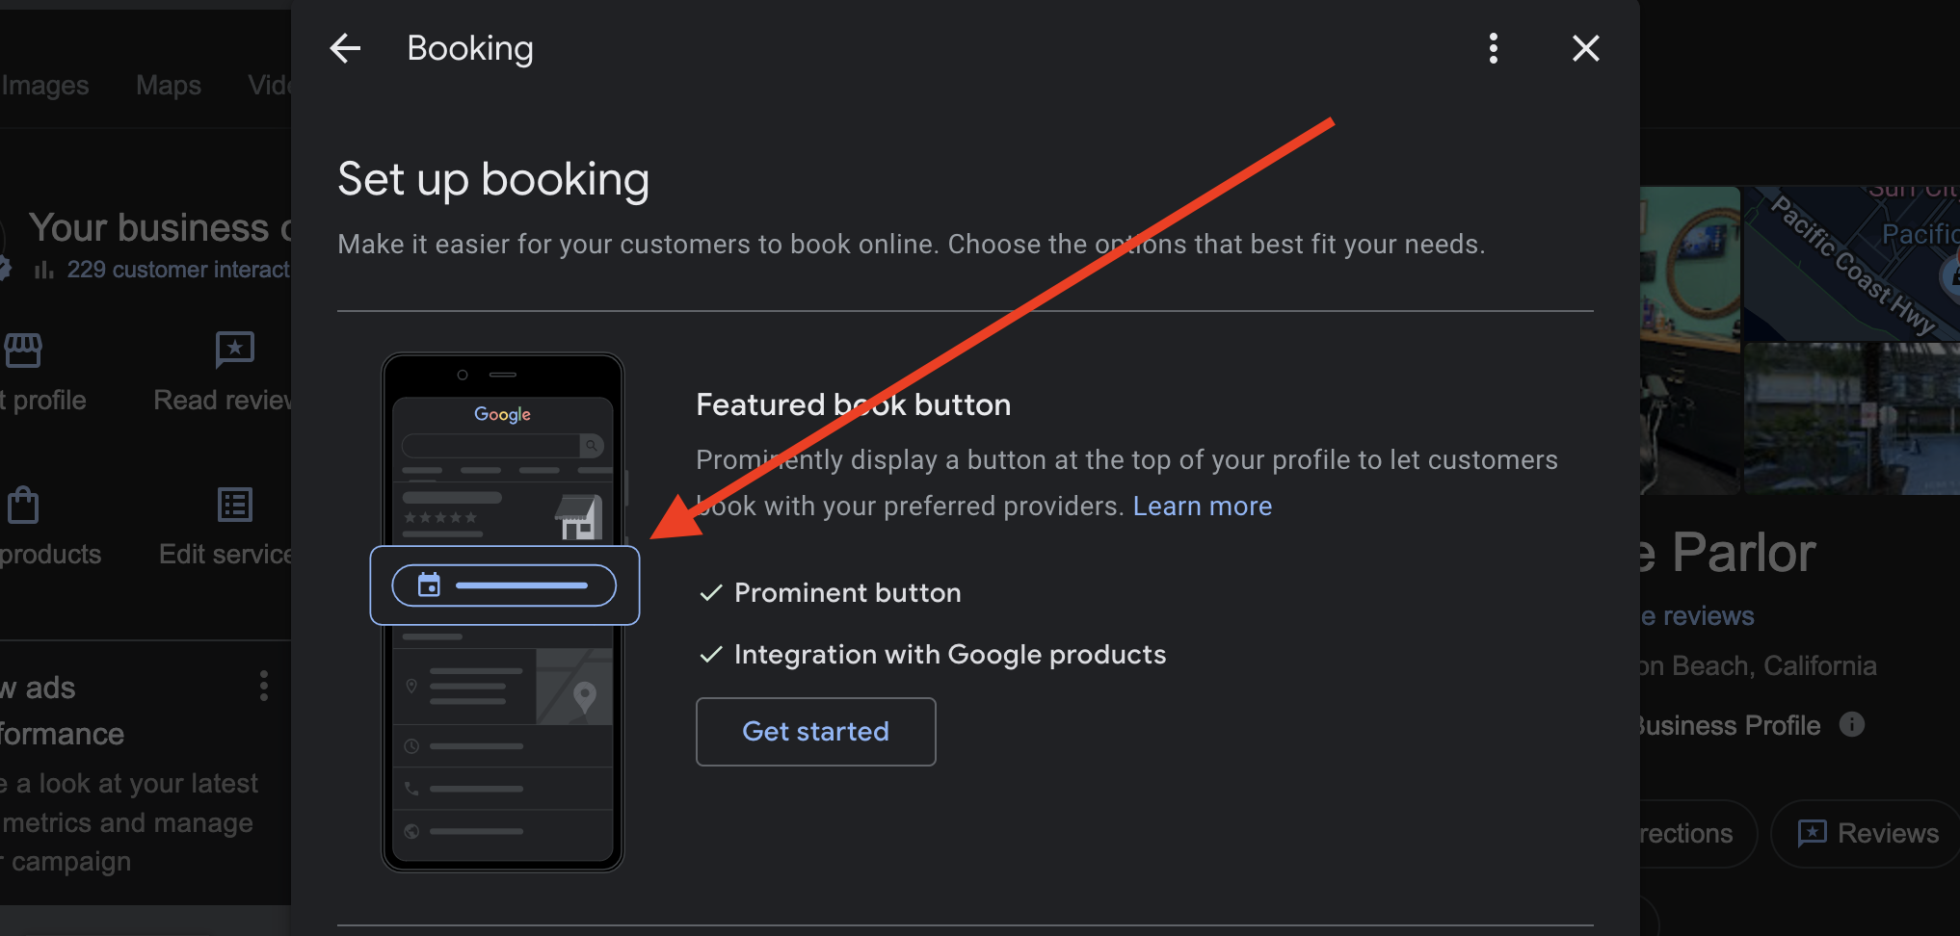Click the Reviews button with star icon
Viewport: 1960px width, 936px height.
tap(1867, 833)
